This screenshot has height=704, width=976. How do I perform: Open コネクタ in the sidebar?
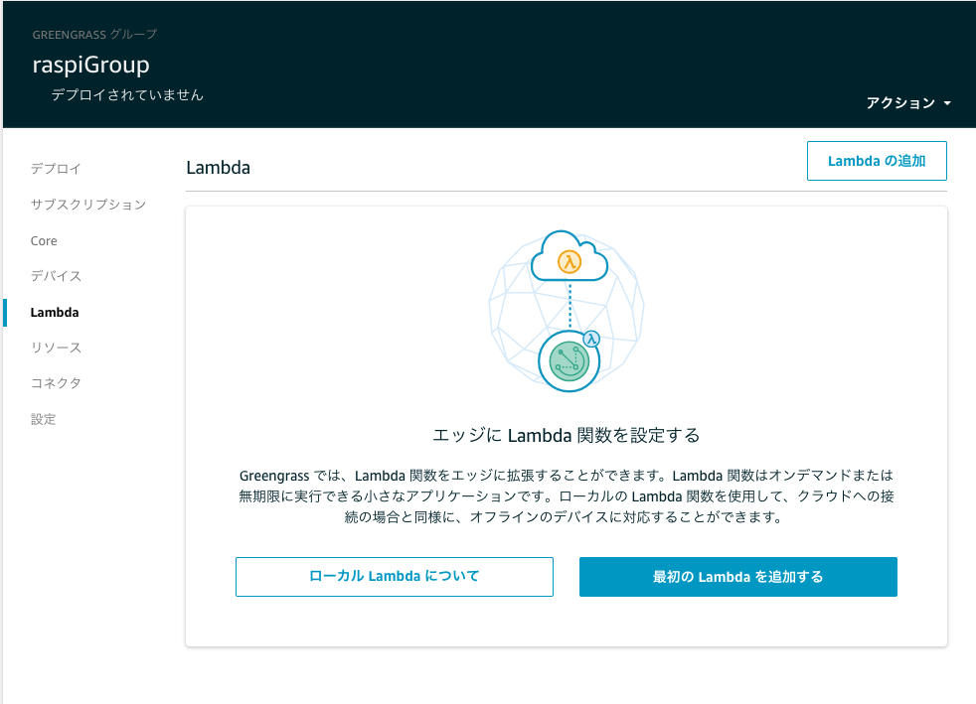click(56, 383)
